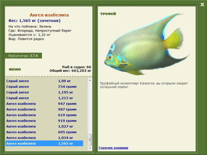
Task: Click the Ангел изабелита title heading
Action: pos(49,15)
